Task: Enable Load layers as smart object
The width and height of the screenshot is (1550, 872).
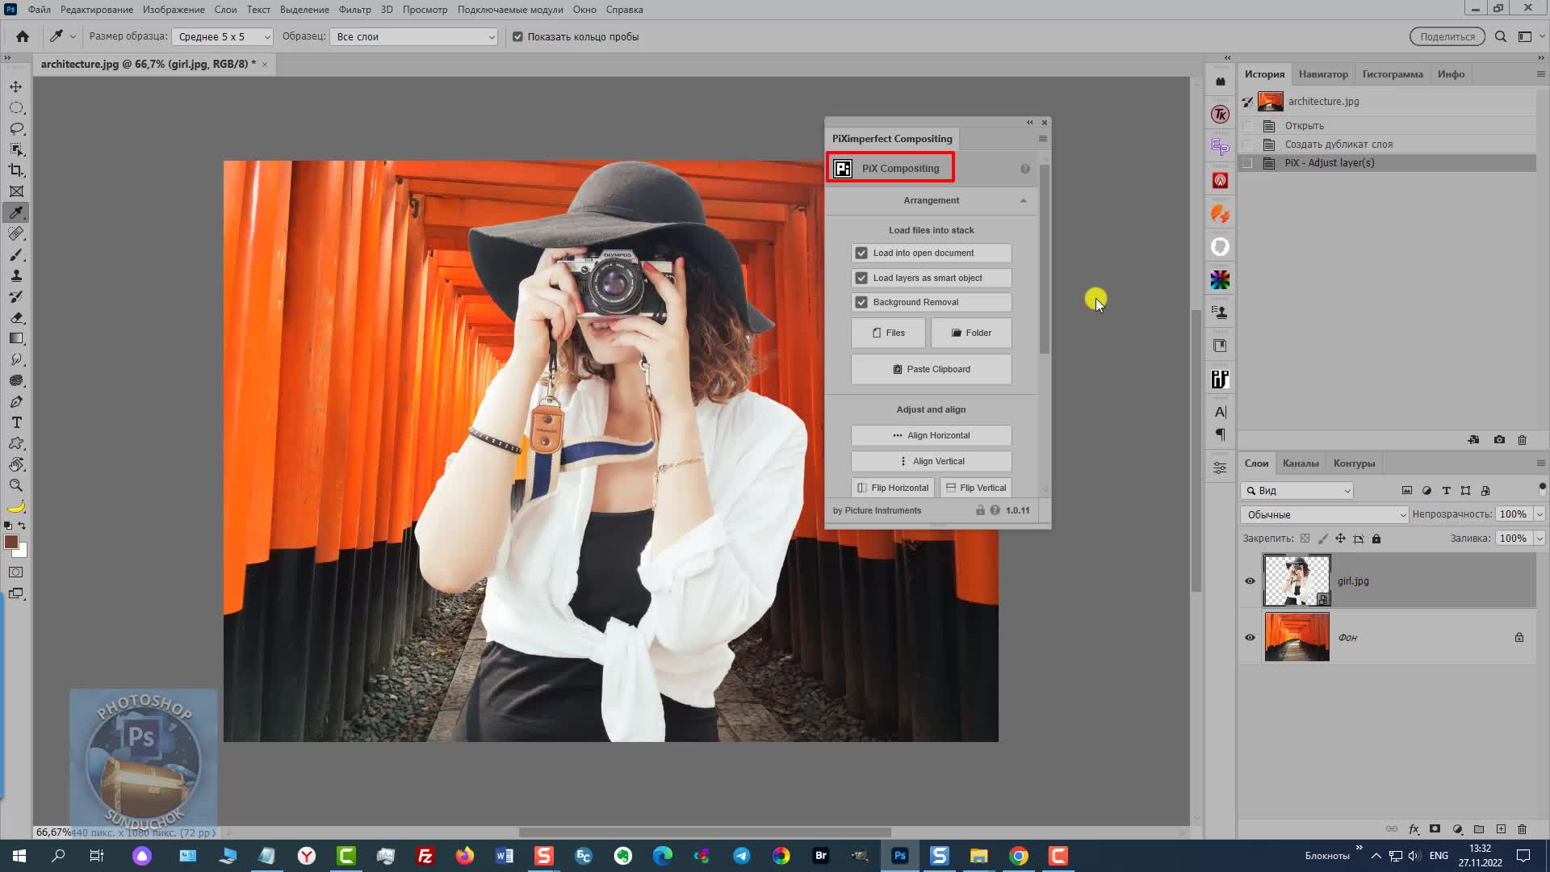Action: click(x=862, y=277)
